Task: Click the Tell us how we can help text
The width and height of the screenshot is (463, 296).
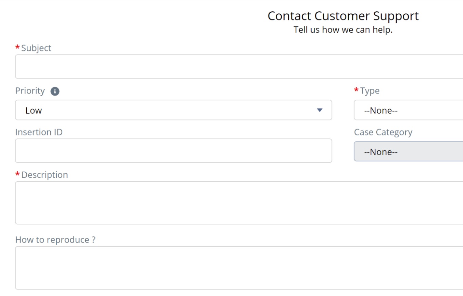Action: point(343,30)
